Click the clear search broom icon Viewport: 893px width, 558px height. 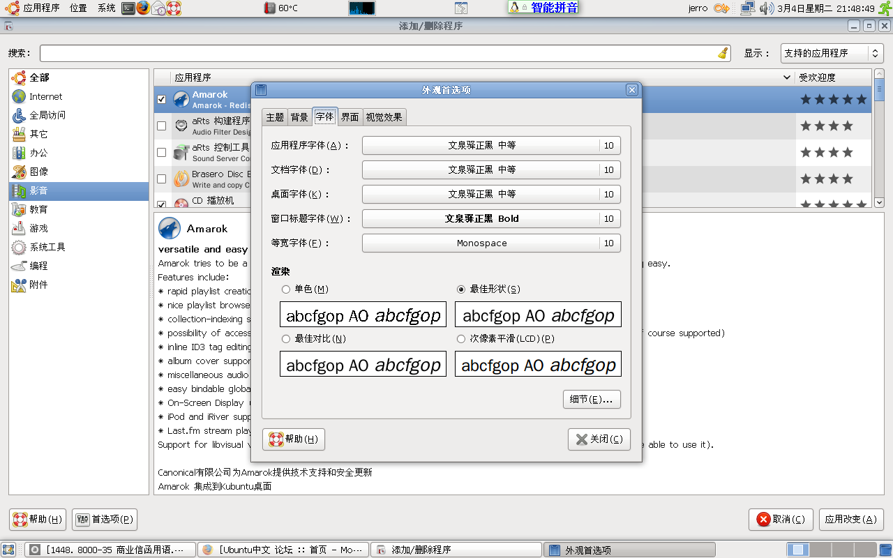723,53
